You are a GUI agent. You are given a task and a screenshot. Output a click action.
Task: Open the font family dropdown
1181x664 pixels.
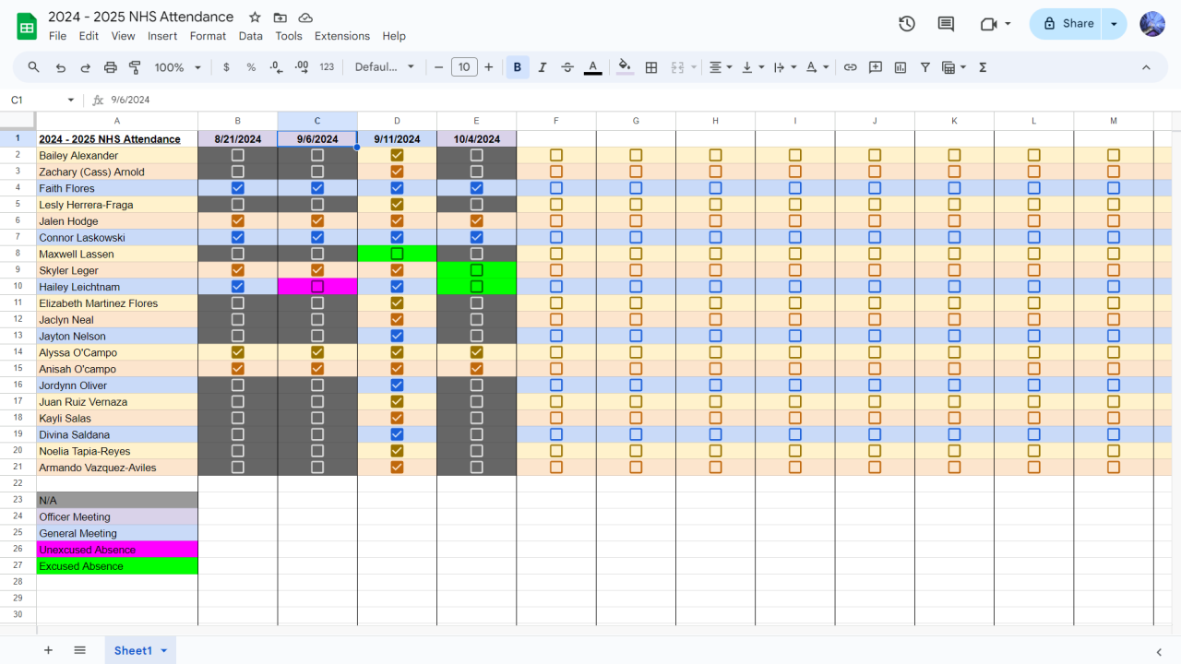(385, 67)
